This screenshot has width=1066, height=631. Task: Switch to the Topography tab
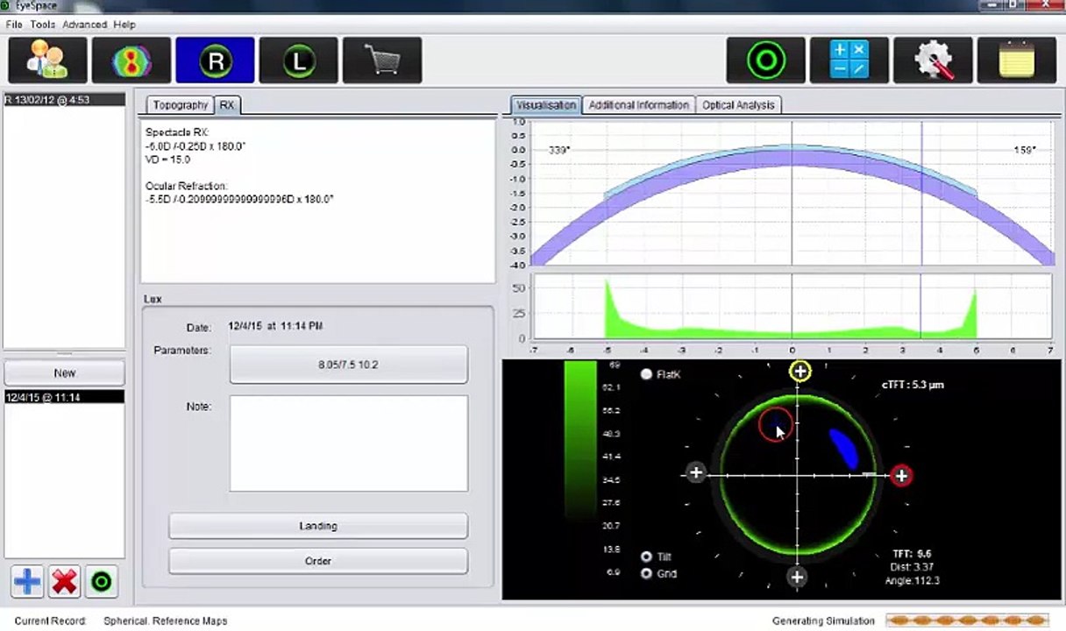180,104
